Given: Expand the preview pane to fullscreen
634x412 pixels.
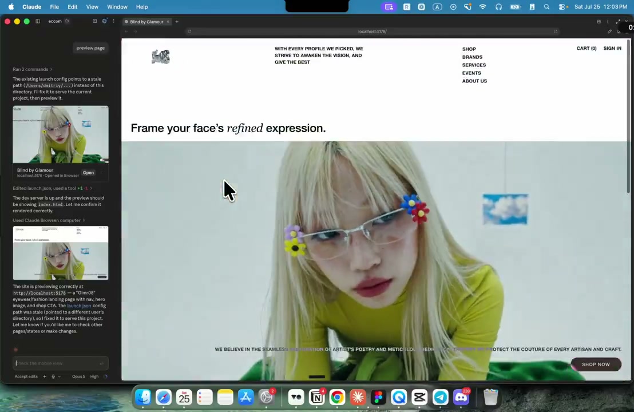Looking at the screenshot, I should [x=618, y=22].
